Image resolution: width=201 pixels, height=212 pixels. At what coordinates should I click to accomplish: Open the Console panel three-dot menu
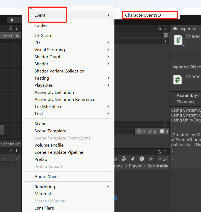pyautogui.click(x=165, y=124)
